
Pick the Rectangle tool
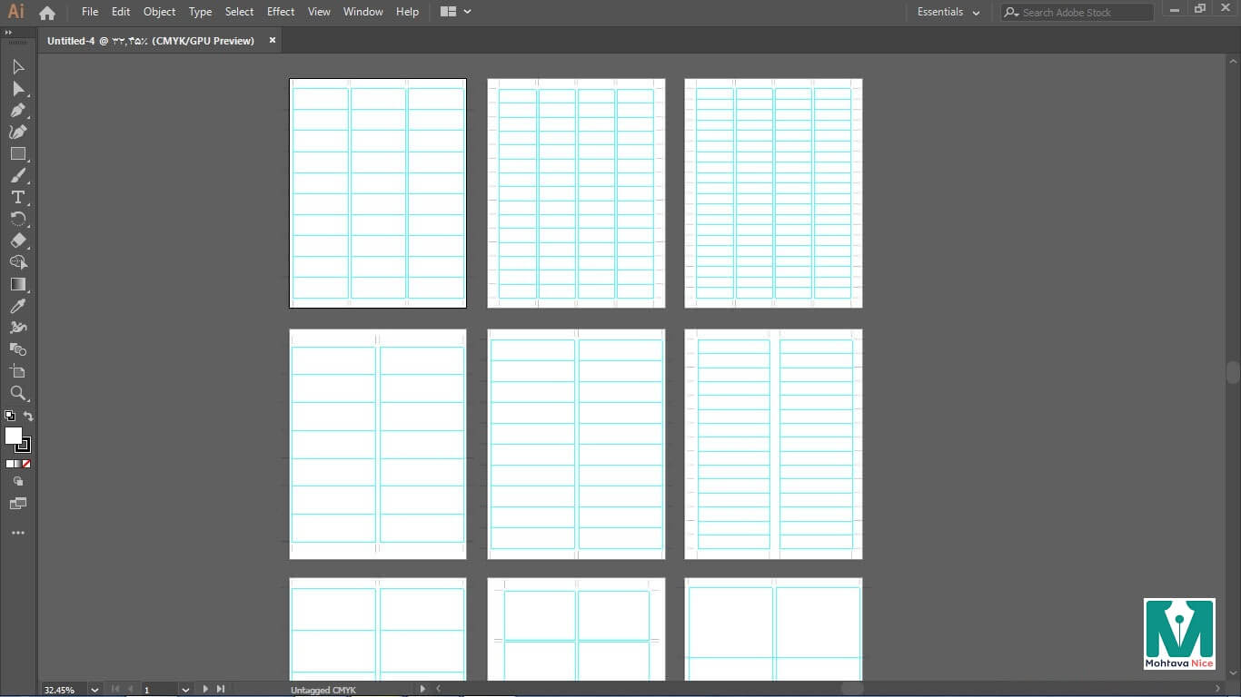click(x=17, y=154)
